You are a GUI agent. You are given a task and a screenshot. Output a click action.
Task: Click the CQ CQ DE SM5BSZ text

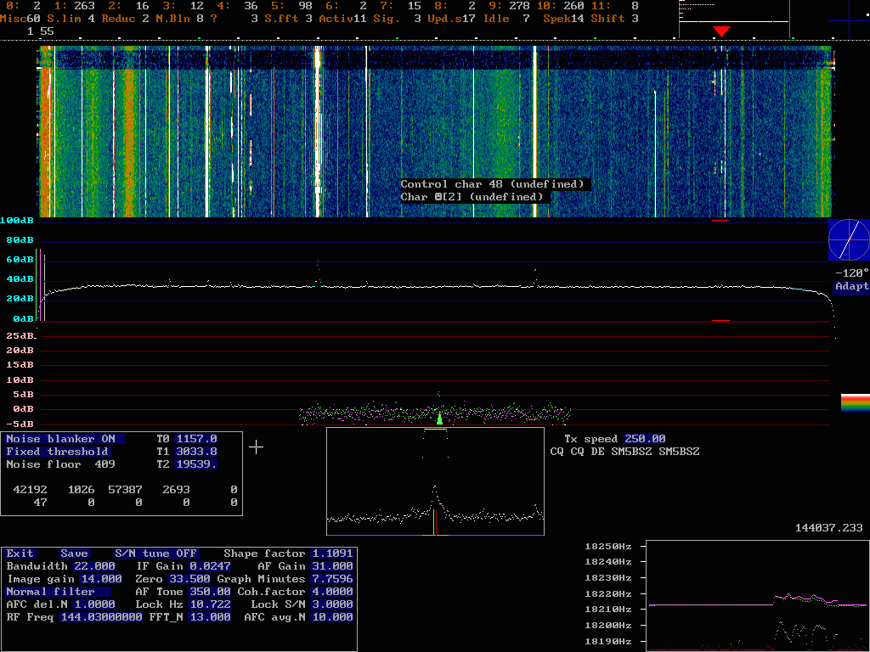coord(624,452)
